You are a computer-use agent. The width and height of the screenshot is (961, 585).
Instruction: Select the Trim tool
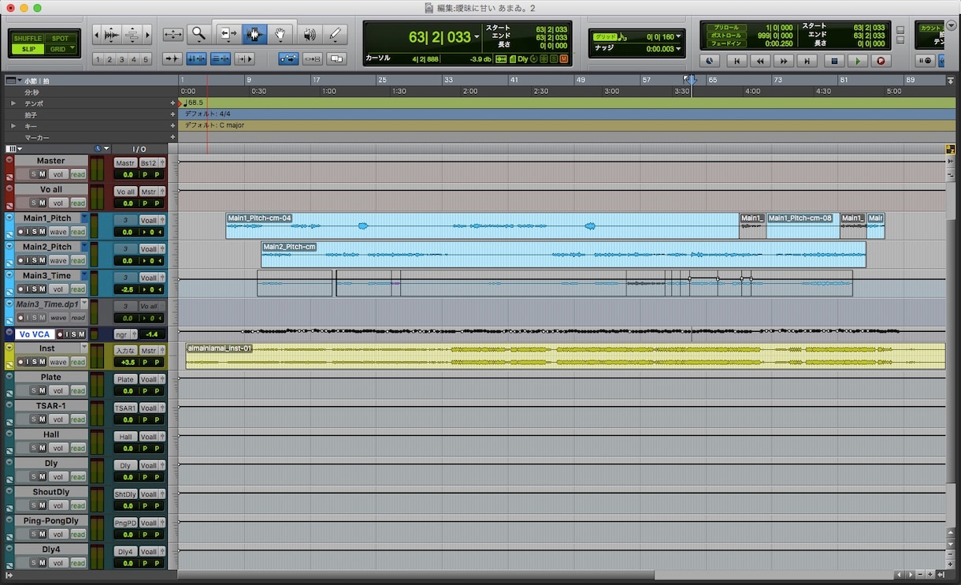(x=228, y=34)
